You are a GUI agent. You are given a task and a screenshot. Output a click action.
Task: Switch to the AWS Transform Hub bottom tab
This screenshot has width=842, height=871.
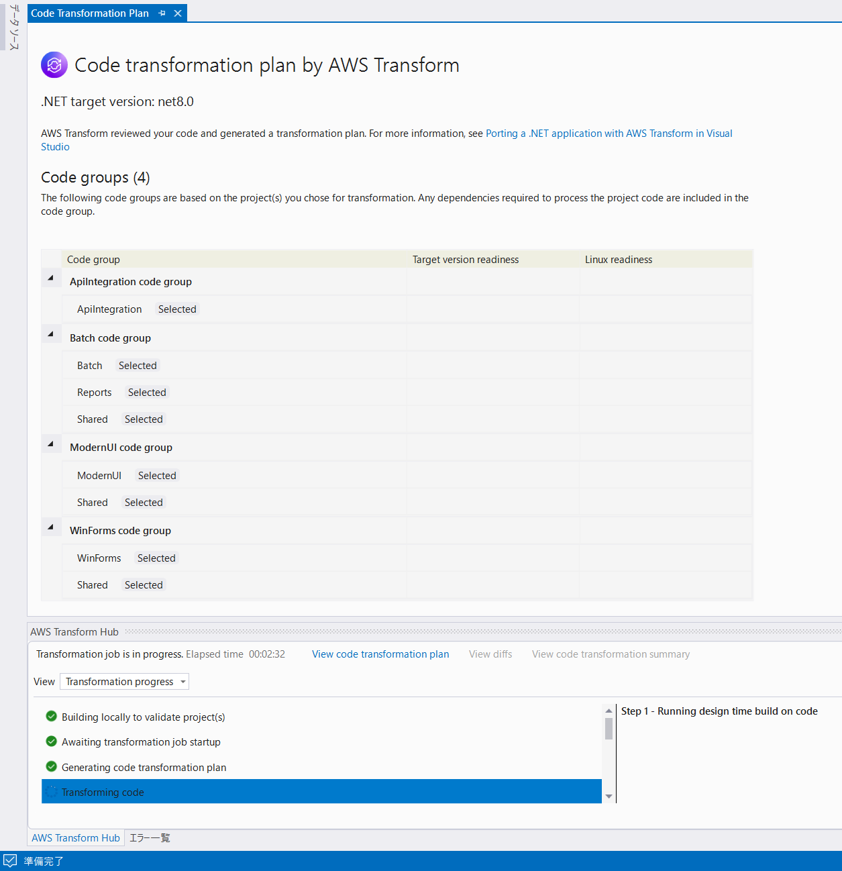tap(76, 838)
